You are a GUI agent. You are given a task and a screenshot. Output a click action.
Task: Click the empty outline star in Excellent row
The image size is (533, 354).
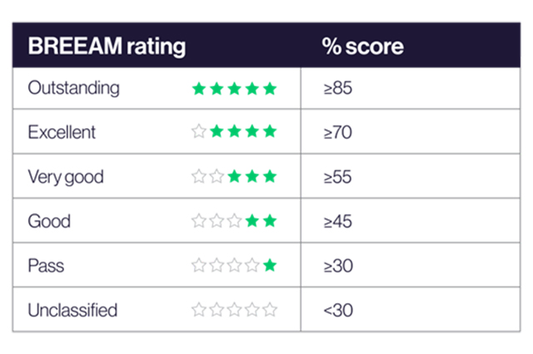[199, 132]
